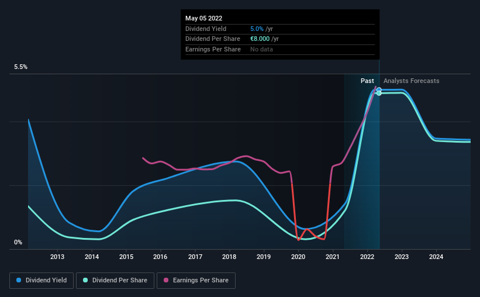Click the Dividend Per Share row label in tooltip
Image resolution: width=480 pixels, height=297 pixels.
(x=212, y=39)
